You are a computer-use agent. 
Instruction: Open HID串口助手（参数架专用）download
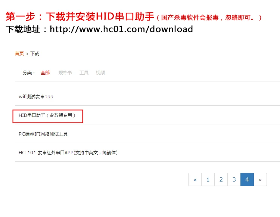[x=47, y=115]
